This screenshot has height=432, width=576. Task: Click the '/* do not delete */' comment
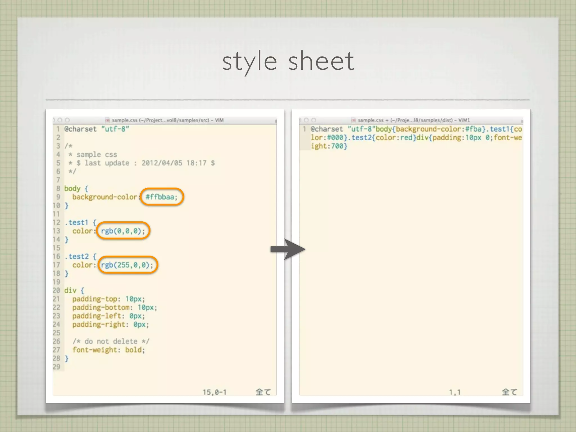pyautogui.click(x=111, y=341)
